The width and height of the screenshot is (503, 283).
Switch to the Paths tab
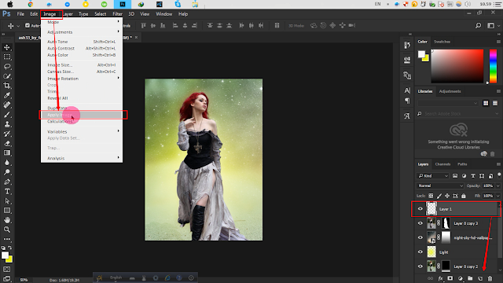tap(462, 164)
